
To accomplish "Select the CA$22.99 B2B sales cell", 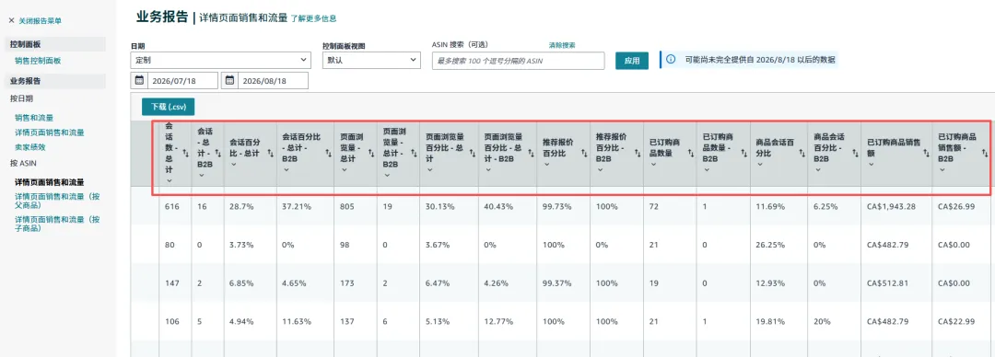I will coord(956,321).
